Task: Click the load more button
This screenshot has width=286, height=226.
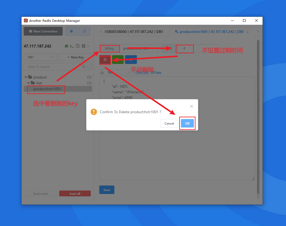Action: [x=41, y=194]
